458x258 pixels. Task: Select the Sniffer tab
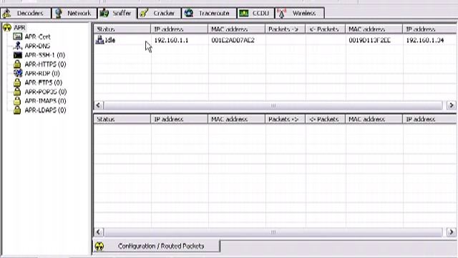[117, 13]
